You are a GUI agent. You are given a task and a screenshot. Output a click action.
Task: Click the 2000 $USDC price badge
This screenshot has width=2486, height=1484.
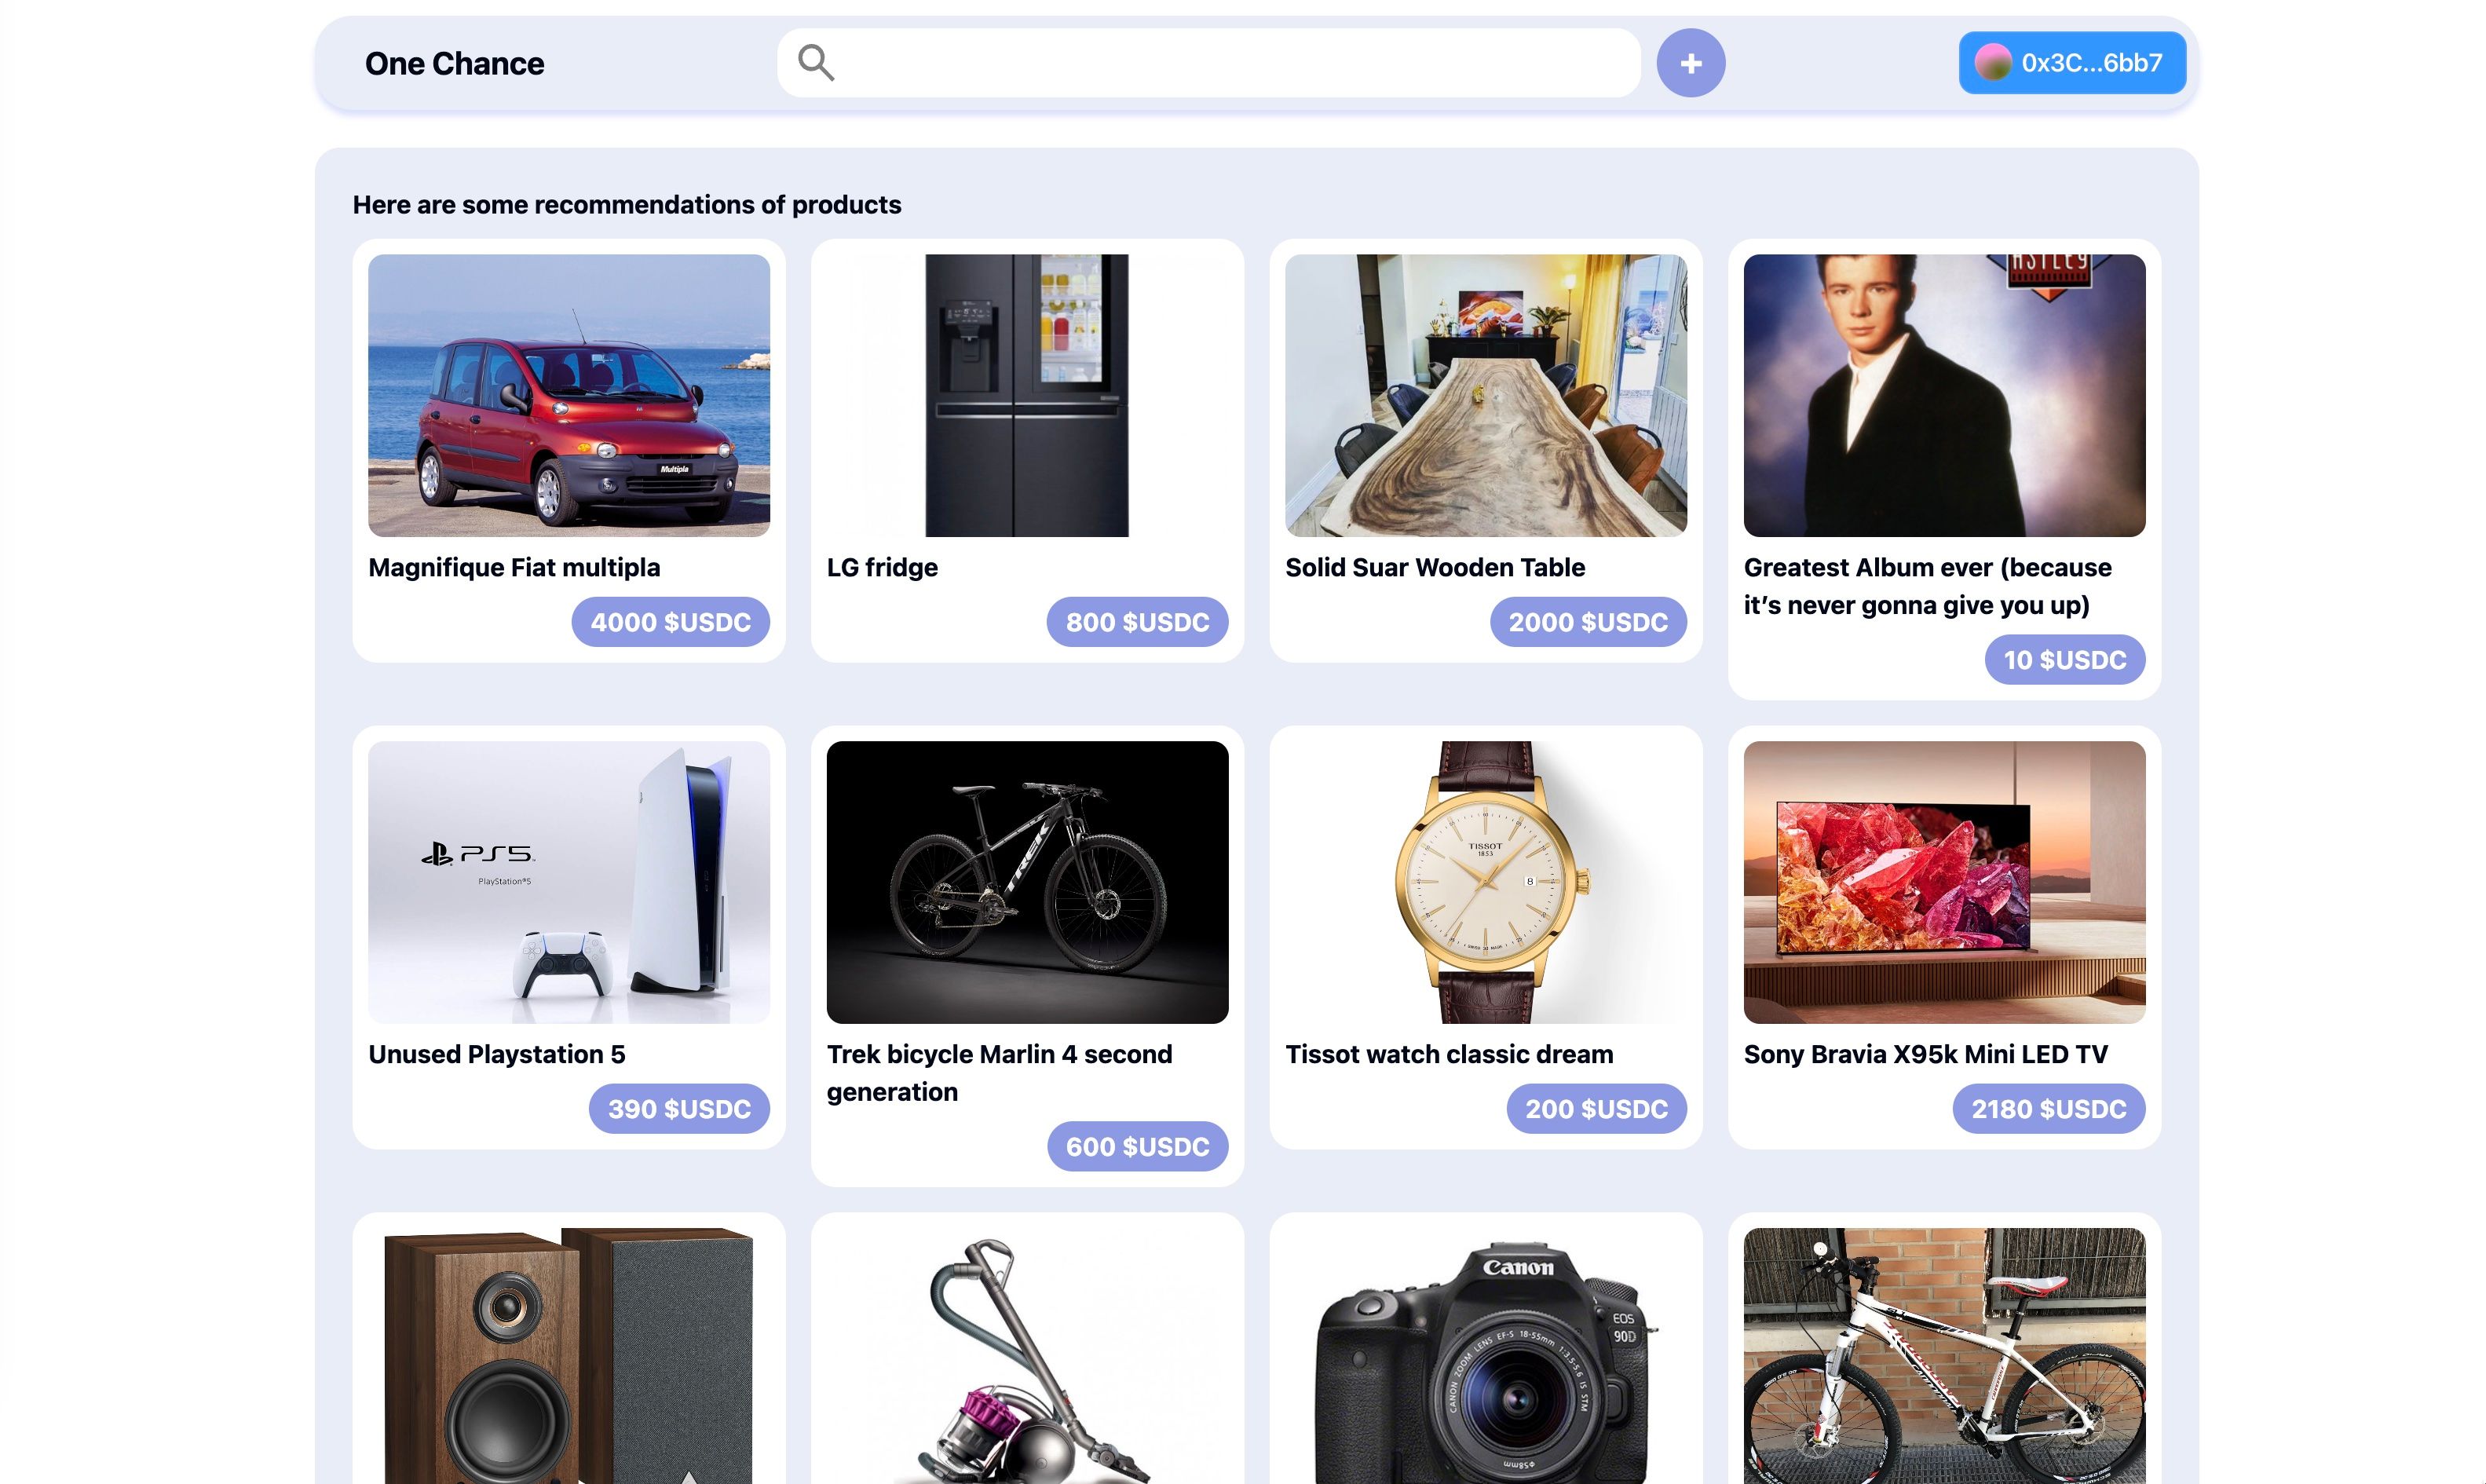[x=1588, y=622]
